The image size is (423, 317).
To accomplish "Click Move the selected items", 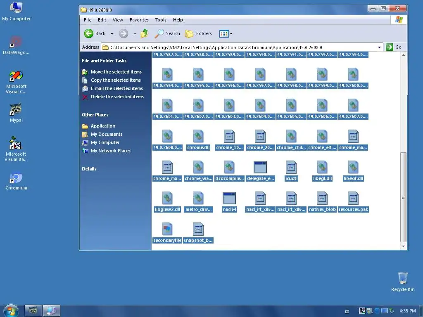I will (x=116, y=72).
